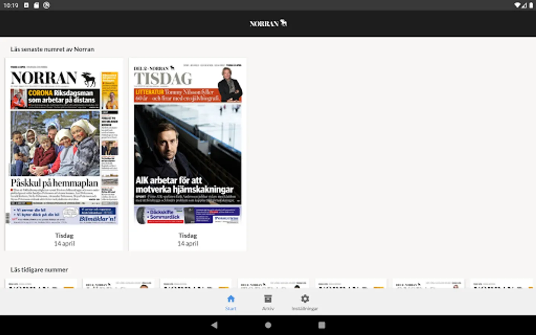Tap the Android back navigation button

tap(214, 325)
